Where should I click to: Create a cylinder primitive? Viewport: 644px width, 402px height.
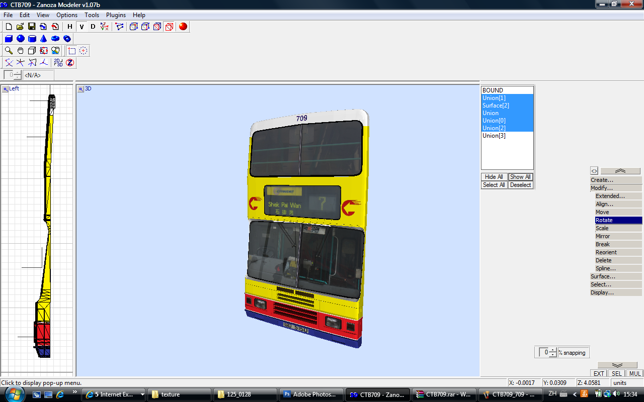click(x=32, y=39)
